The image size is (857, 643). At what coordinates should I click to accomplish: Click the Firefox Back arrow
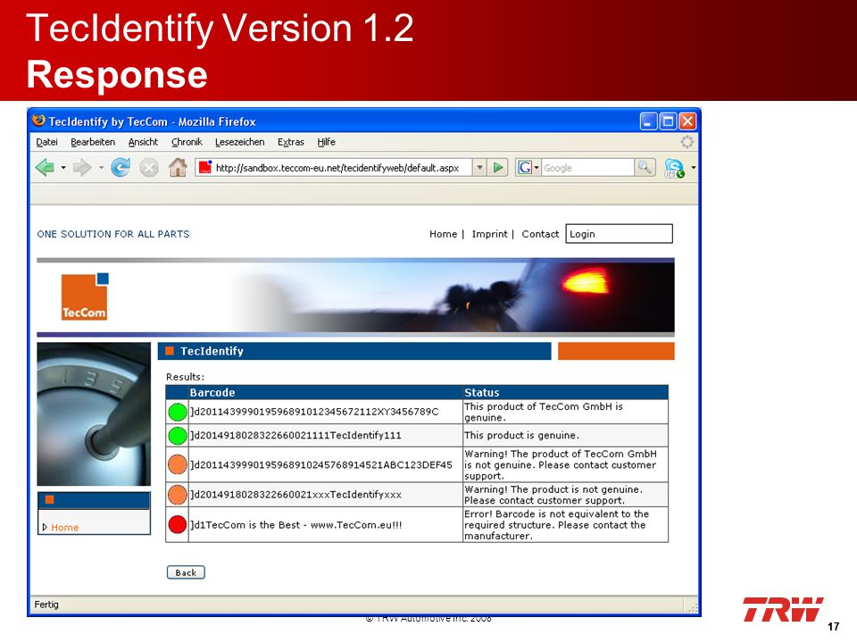click(x=45, y=167)
